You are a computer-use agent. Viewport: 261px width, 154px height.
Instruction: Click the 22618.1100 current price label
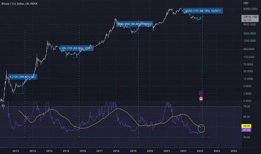pyautogui.click(x=250, y=17)
